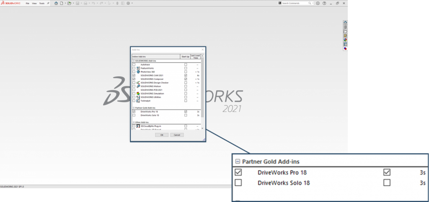Collapse the SOLIDWORKS Add-ins group in the dialog

[134, 61]
